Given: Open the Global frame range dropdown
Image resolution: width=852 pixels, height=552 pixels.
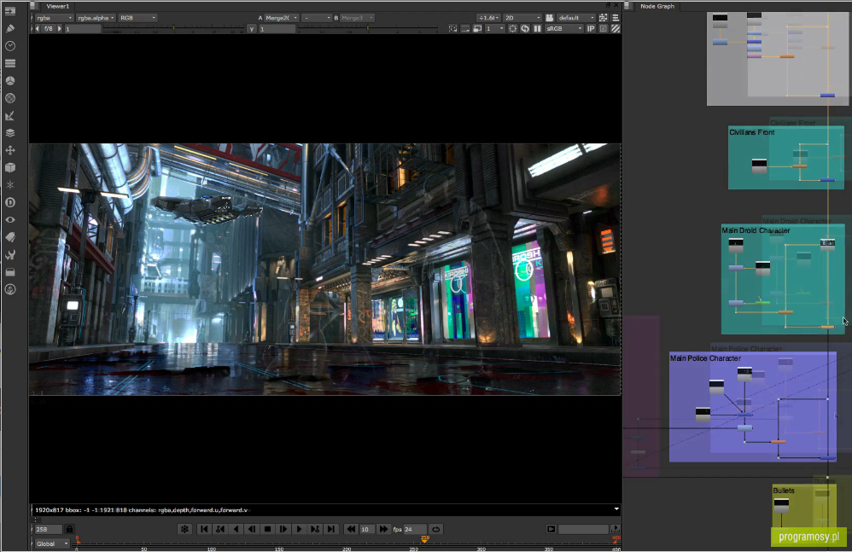Looking at the screenshot, I should [x=52, y=543].
